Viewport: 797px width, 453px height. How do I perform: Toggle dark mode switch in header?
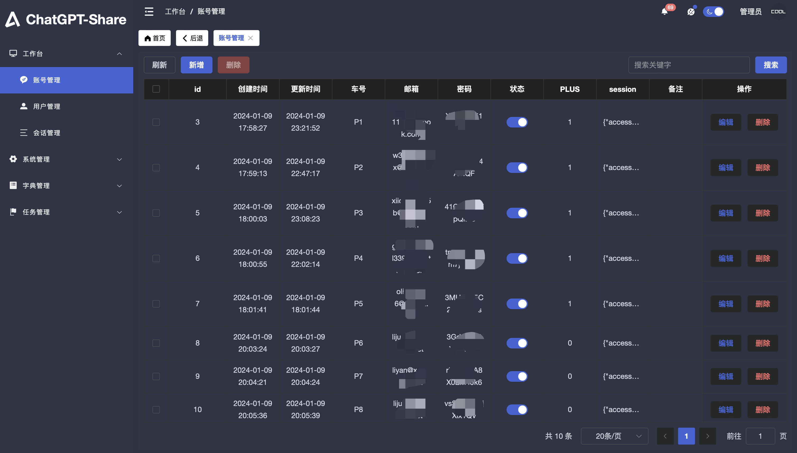click(713, 12)
